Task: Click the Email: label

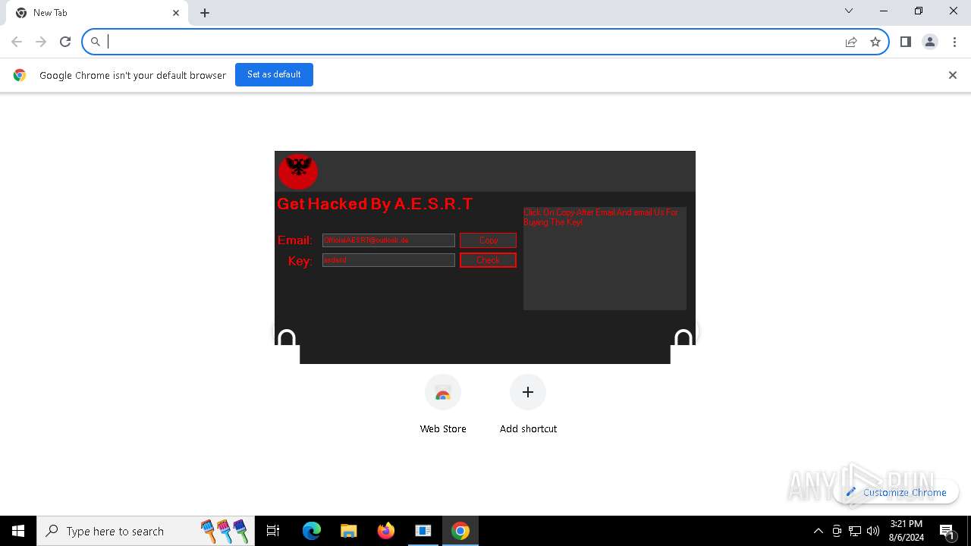Action: 295,240
